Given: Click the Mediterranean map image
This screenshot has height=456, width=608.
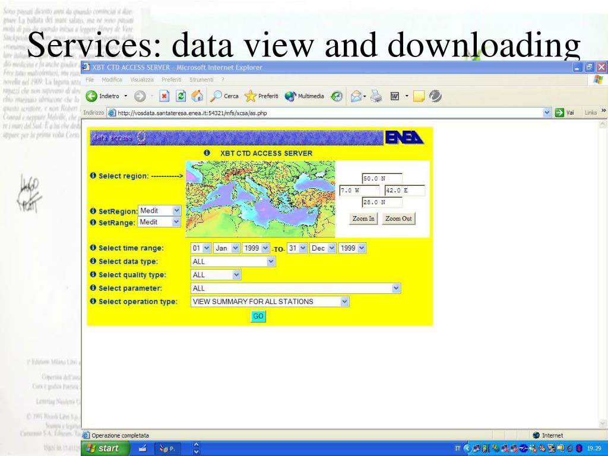Looking at the screenshot, I should tap(260, 199).
